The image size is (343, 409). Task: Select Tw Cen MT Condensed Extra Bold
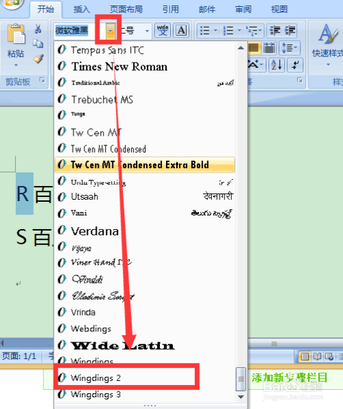tap(145, 165)
